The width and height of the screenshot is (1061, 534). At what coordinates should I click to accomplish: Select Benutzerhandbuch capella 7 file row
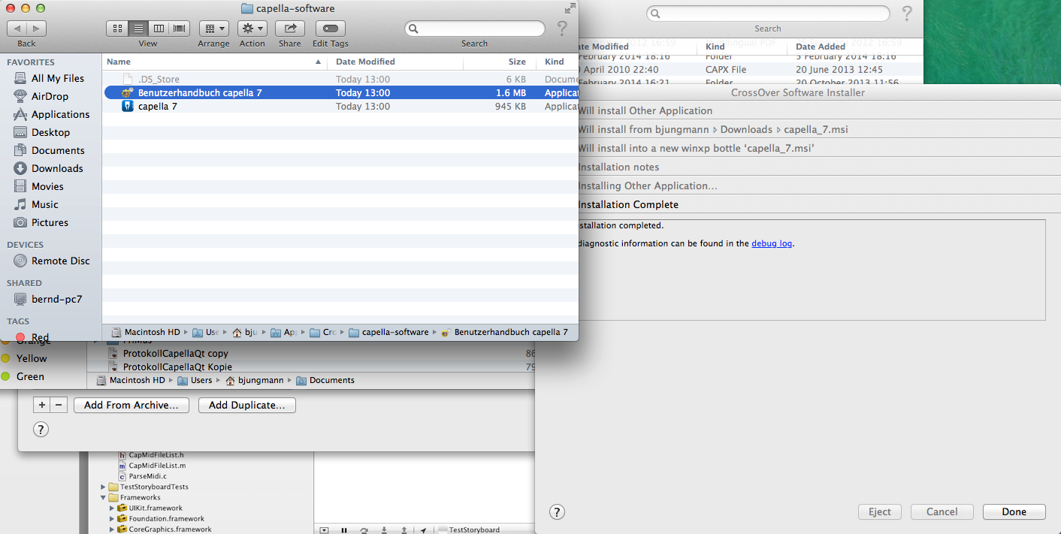(x=340, y=92)
